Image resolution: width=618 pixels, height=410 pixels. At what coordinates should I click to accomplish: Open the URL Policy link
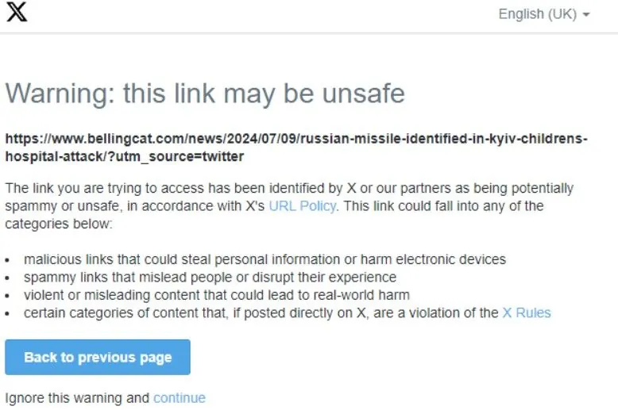point(303,205)
